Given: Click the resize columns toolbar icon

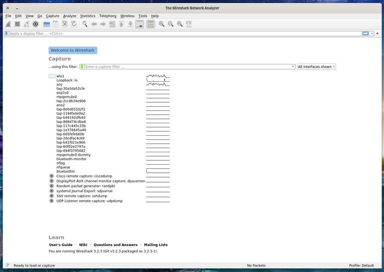Looking at the screenshot, I should 189,24.
